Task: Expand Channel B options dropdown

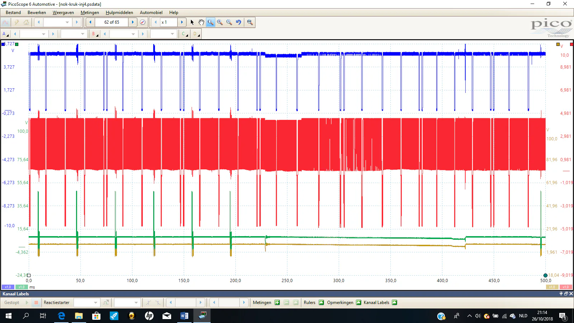Action: (95, 34)
